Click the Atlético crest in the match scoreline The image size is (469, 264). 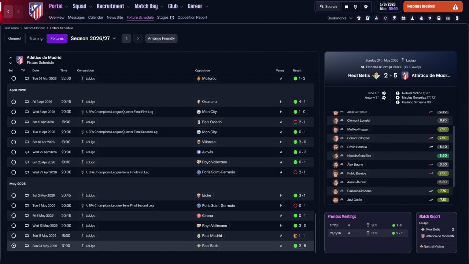point(405,76)
